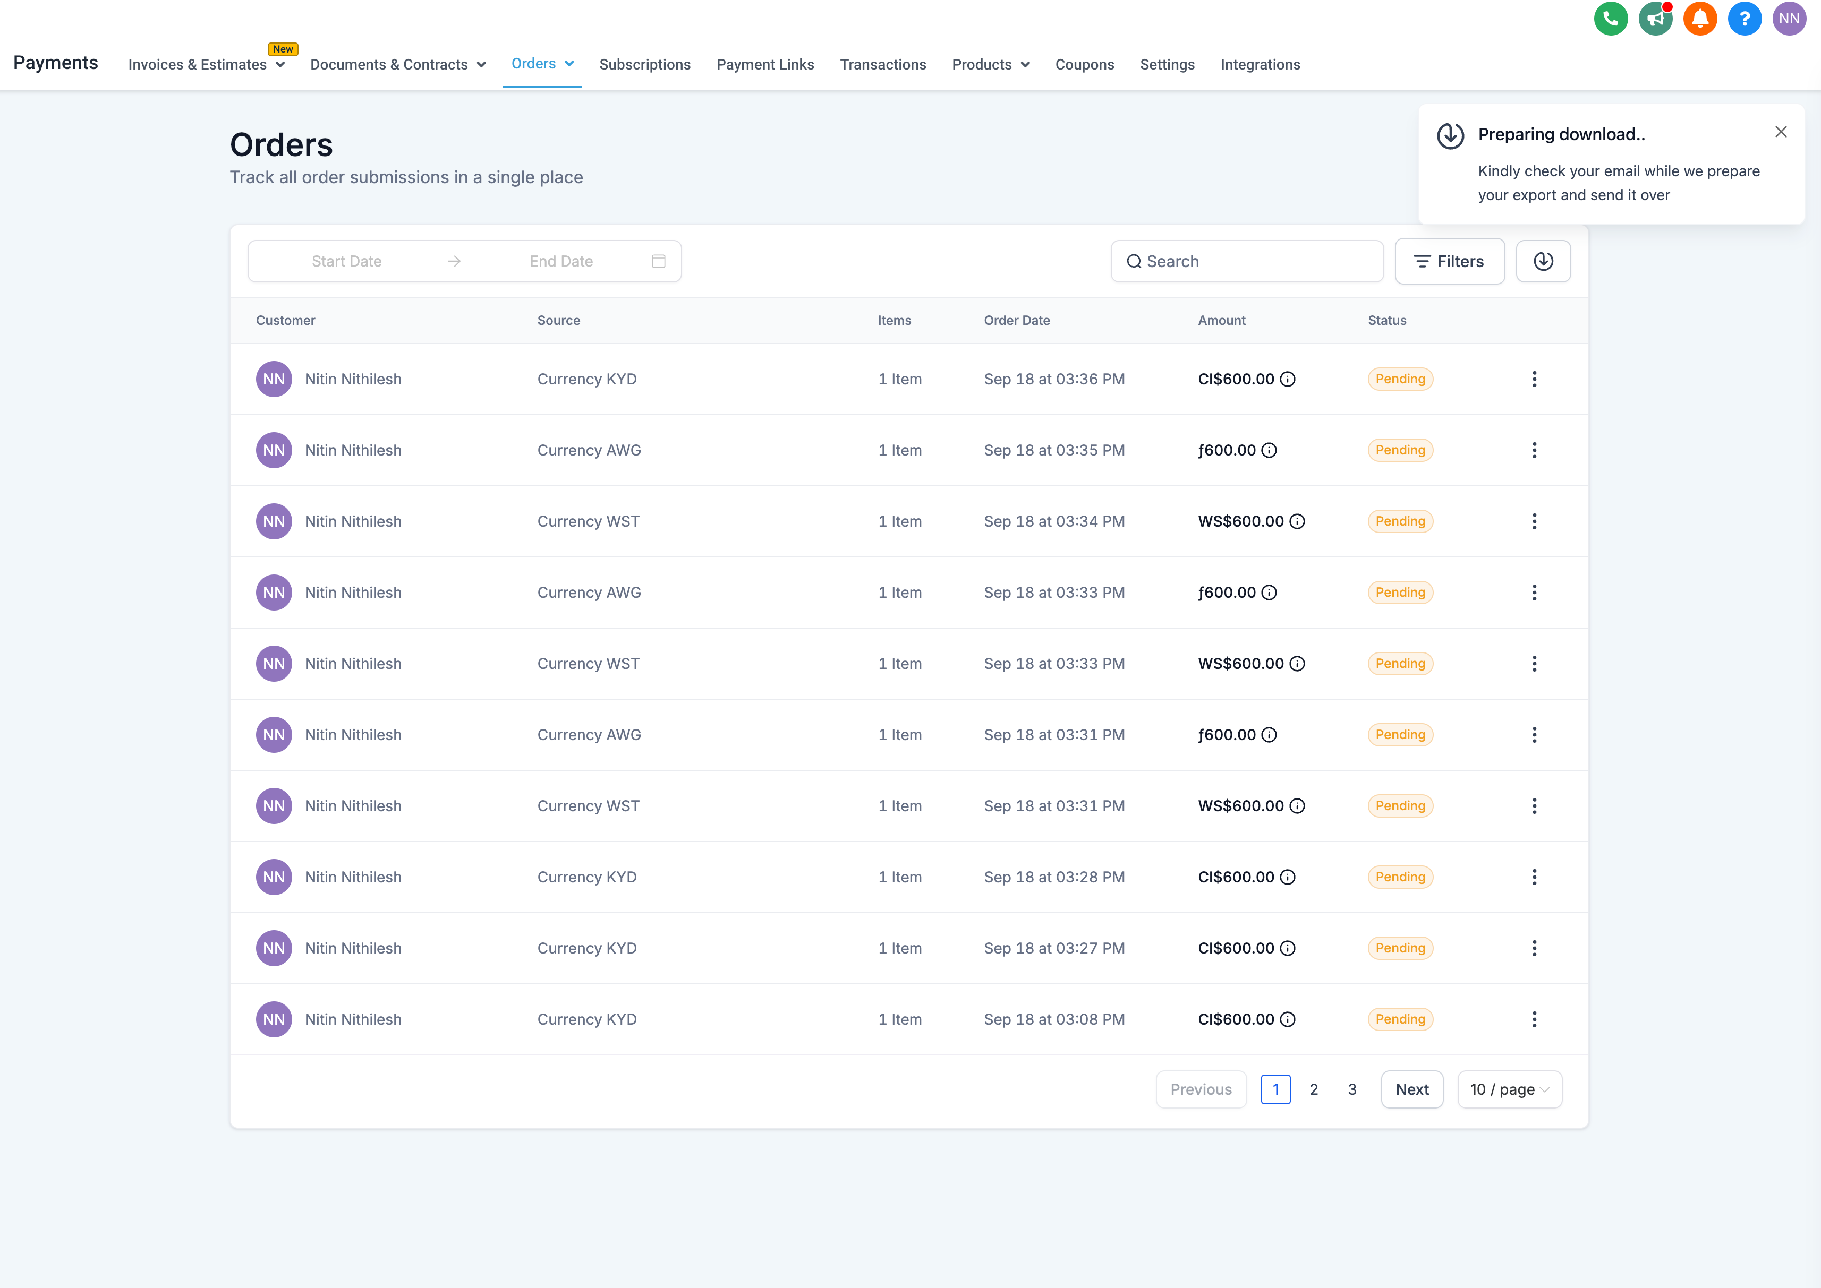Screen dimensions: 1821x1288
Task: Click the Items column header
Action: (894, 321)
